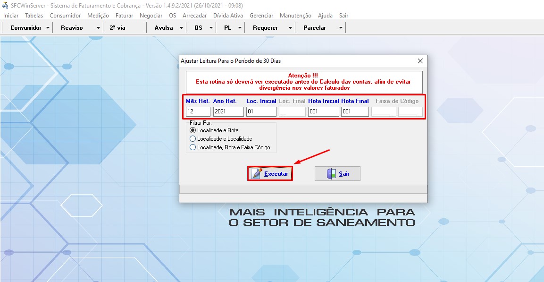The width and height of the screenshot is (544, 282).
Task: Click the Rota Final input field
Action: point(354,112)
